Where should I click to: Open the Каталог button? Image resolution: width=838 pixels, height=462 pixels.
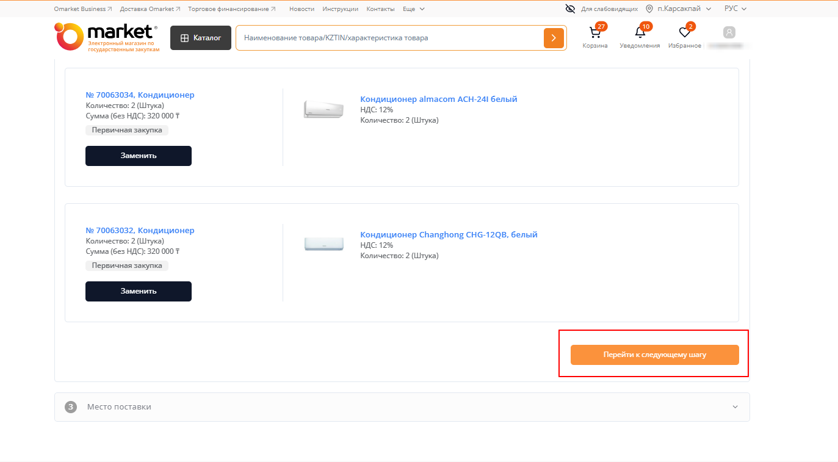[201, 38]
